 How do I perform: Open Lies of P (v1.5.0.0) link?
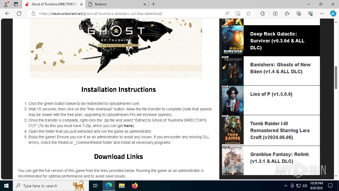(x=271, y=94)
